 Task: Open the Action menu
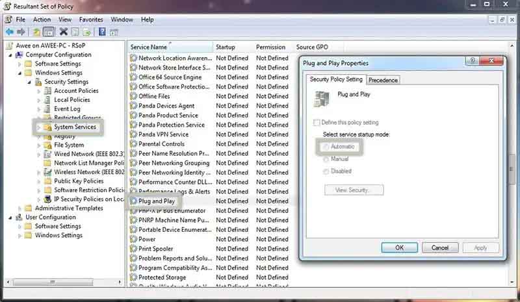click(42, 19)
